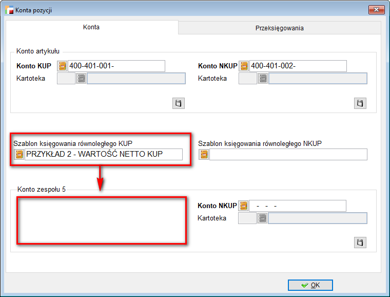This screenshot has width=390, height=297.
Task: Click empty Szablon księgowania równoległego NKUP field
Action: click(x=288, y=155)
